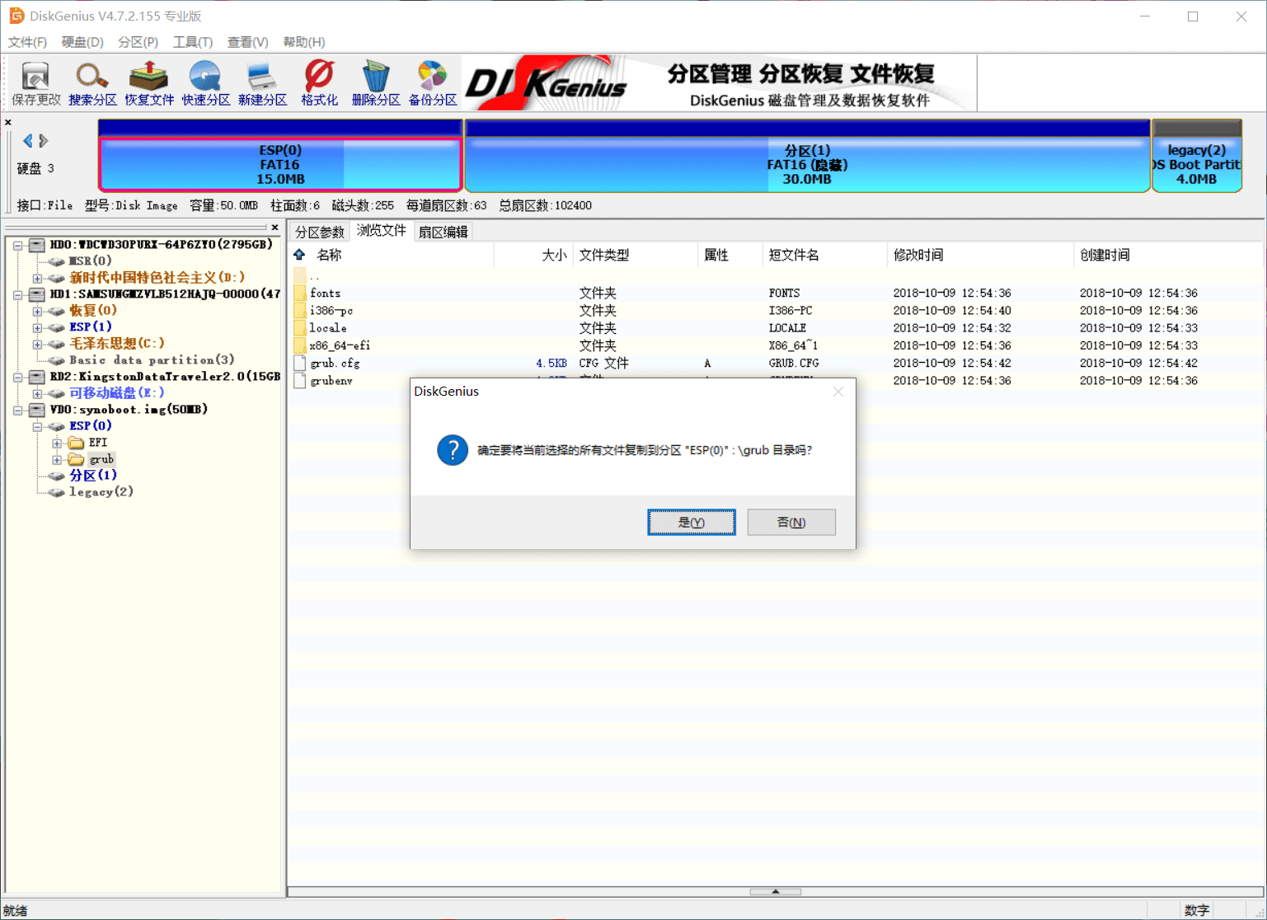Screen dimensions: 1267x920
Task: Cancel with the 否(N) button
Action: click(x=791, y=522)
